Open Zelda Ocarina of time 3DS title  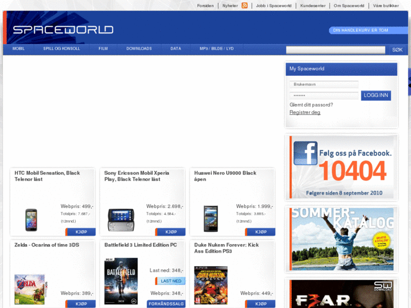tap(47, 245)
